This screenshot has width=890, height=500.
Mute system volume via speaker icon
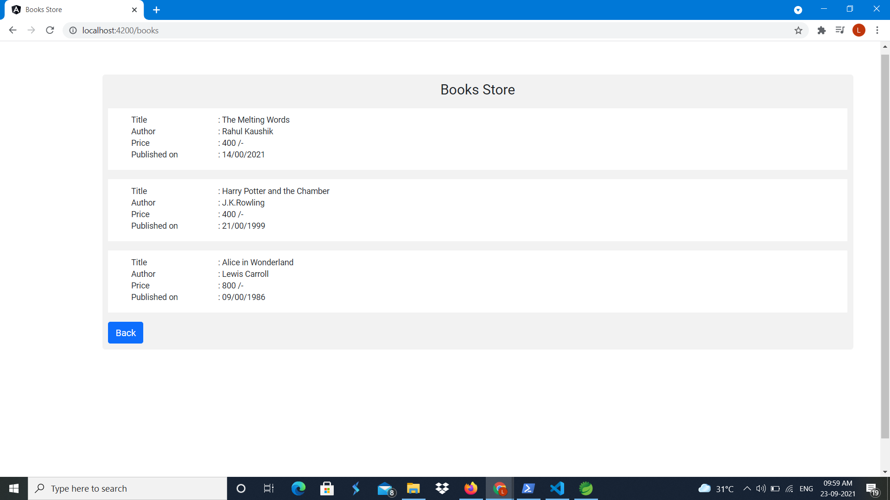pos(761,488)
